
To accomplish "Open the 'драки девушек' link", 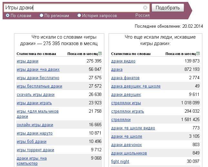I will (x=126, y=95).
